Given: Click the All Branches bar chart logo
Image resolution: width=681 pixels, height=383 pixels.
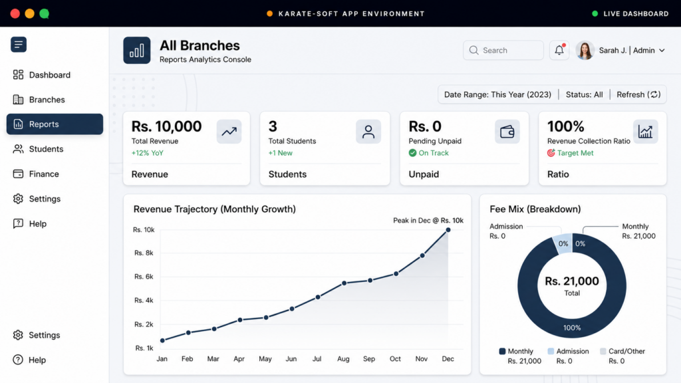Looking at the screenshot, I should (x=137, y=51).
